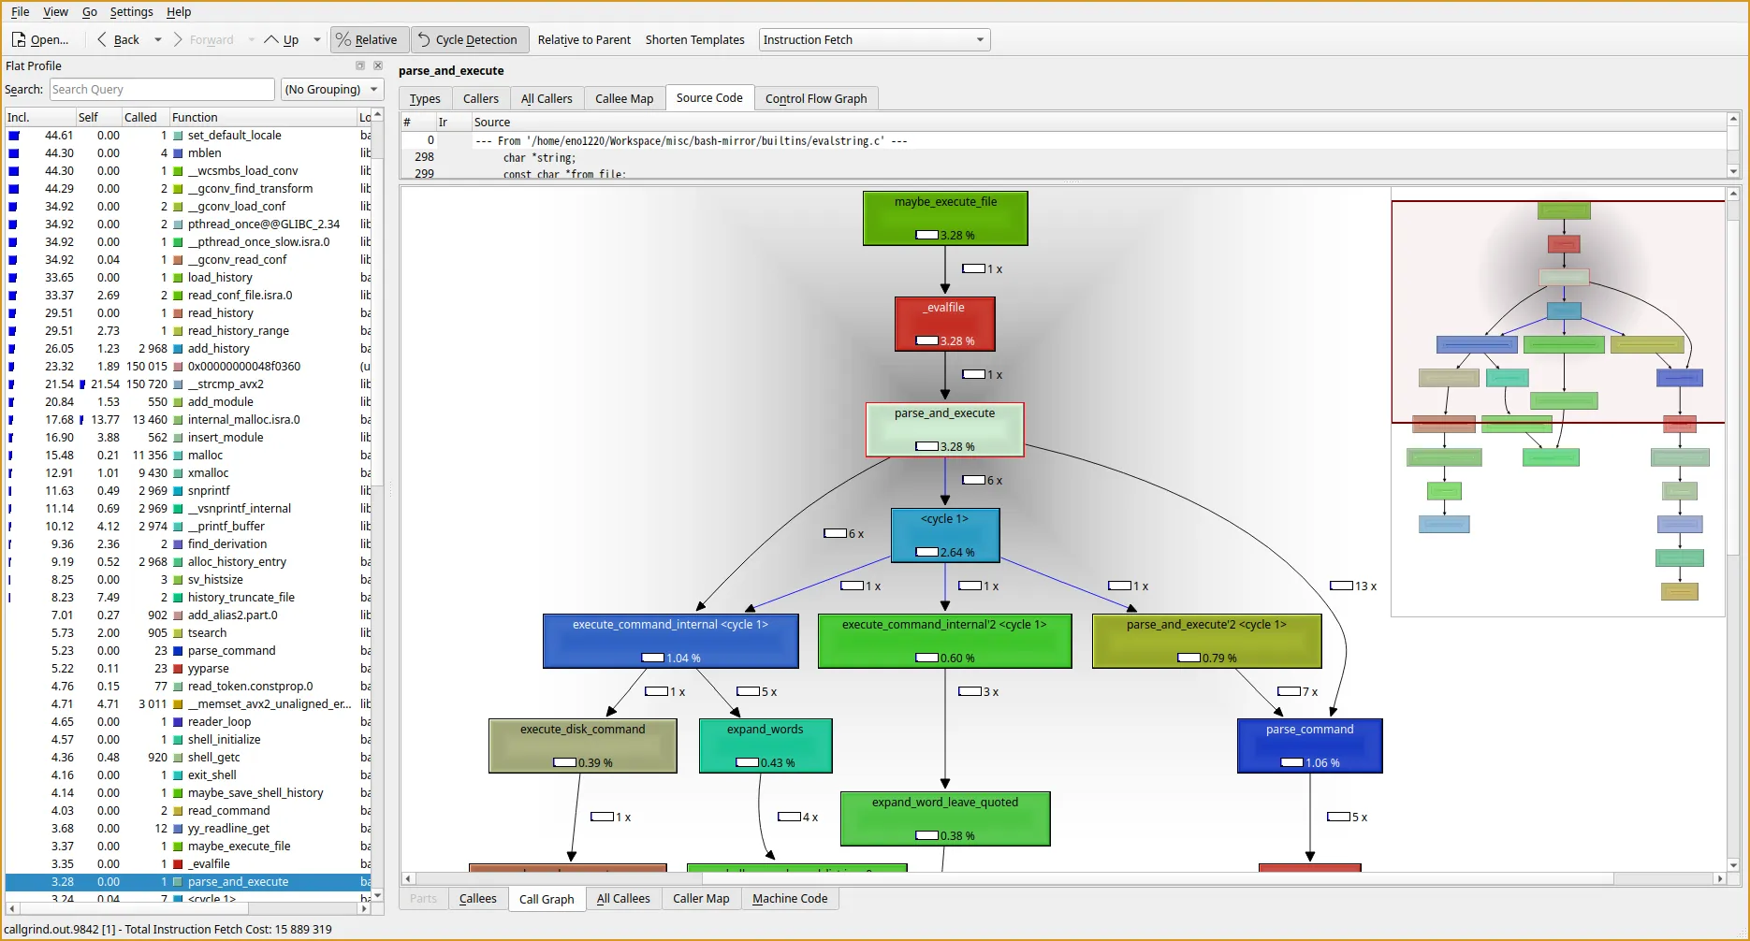Float the Flat Profile panel
This screenshot has height=941, width=1750.
pos(360,65)
